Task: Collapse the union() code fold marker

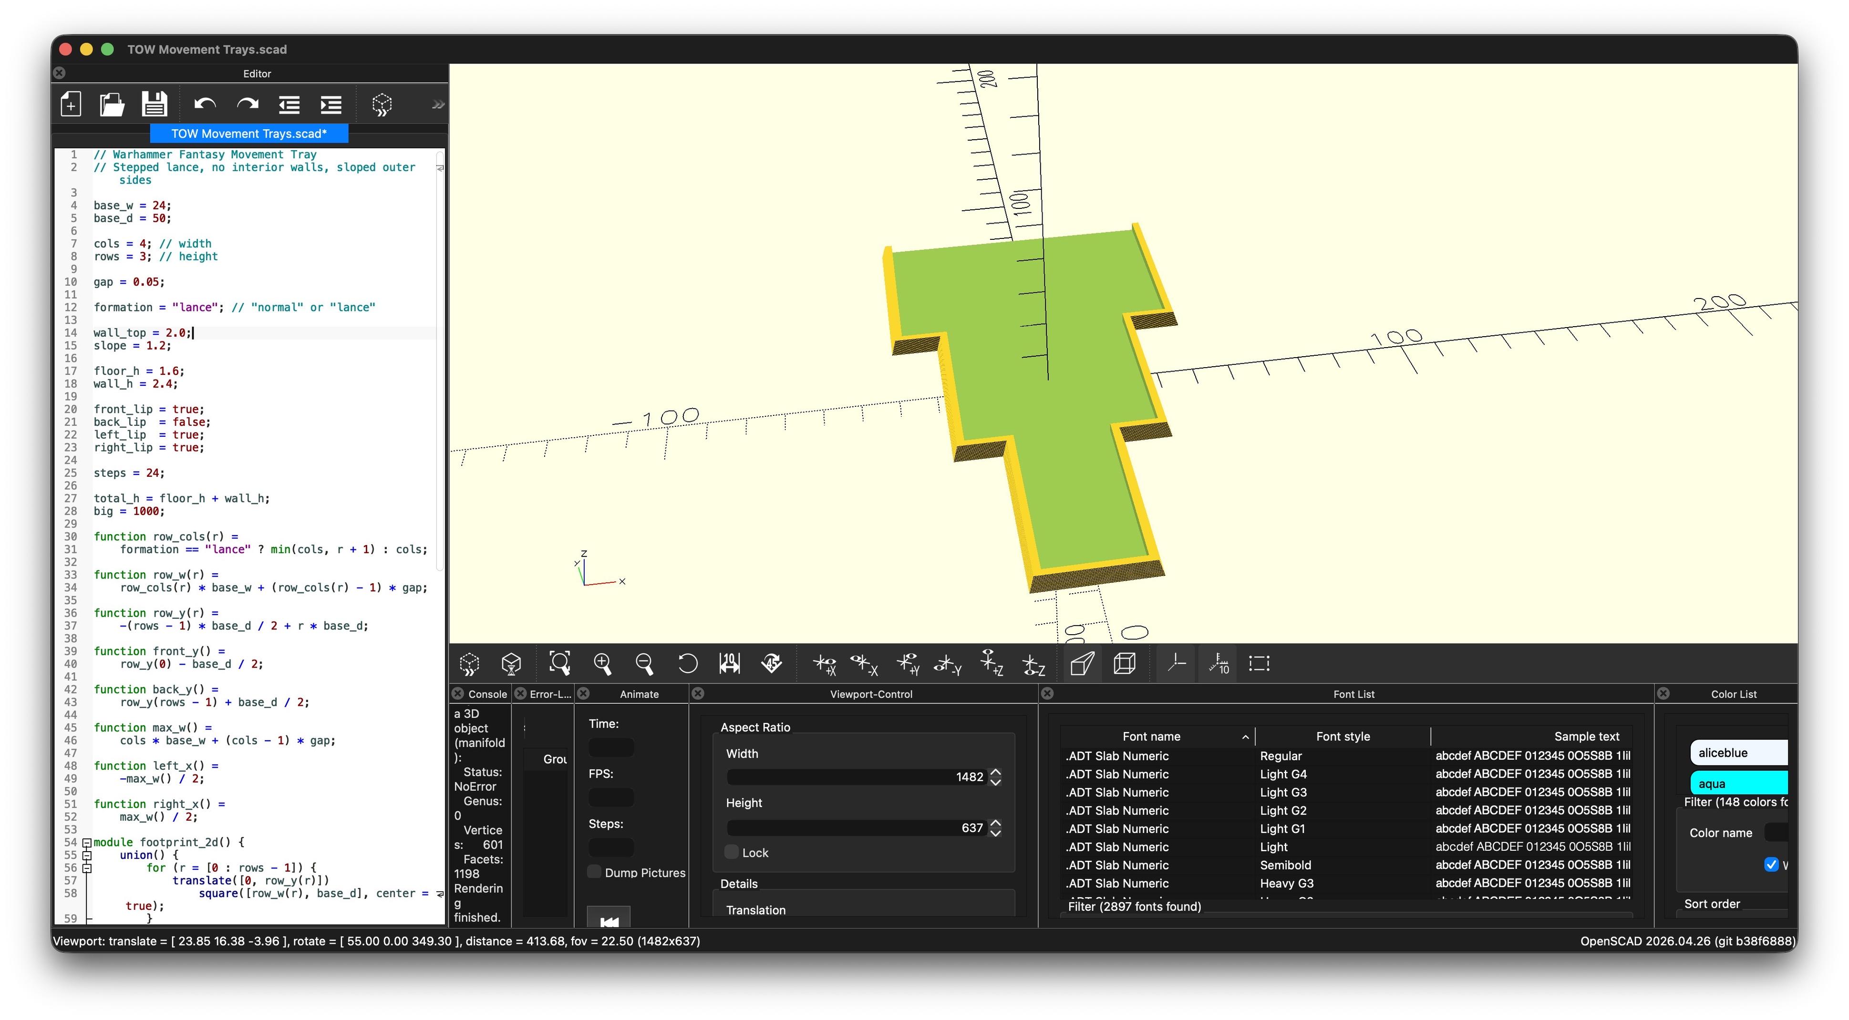Action: 87,855
